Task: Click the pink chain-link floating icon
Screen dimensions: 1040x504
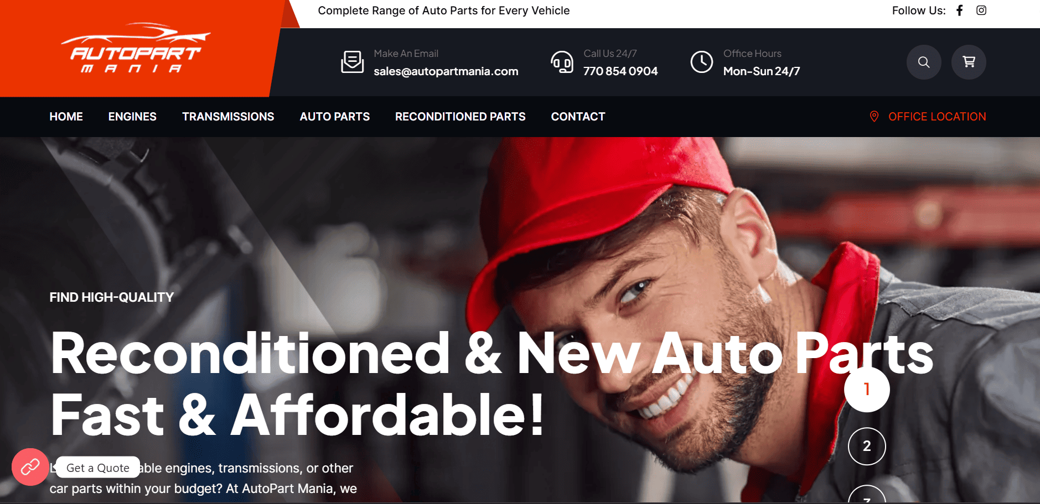Action: 30,467
